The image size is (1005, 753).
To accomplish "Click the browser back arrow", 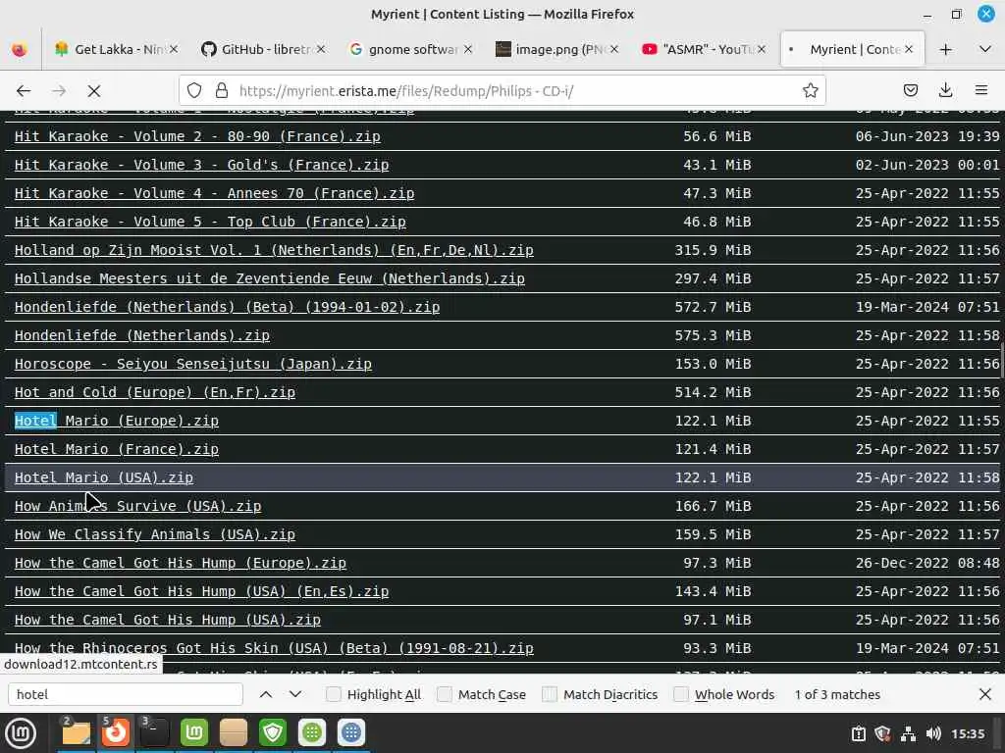I will pyautogui.click(x=24, y=91).
